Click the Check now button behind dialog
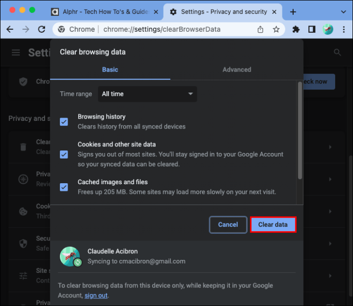This screenshot has height=306, width=353. 319,81
